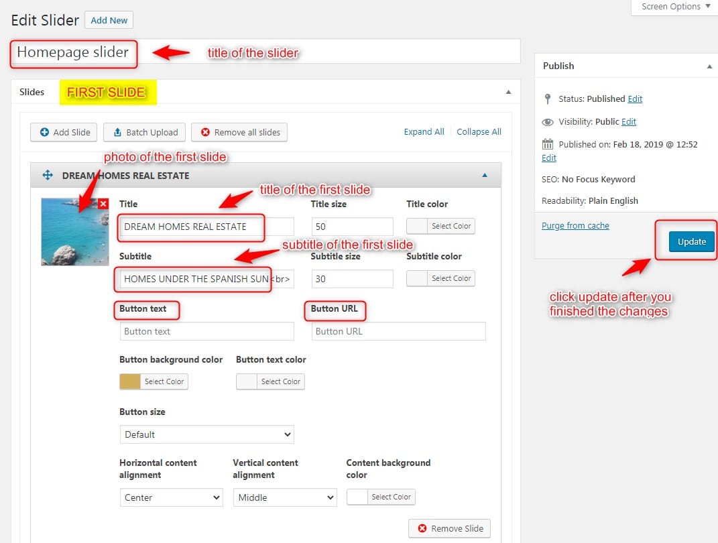Click the Batch Upload button
This screenshot has height=543, width=718.
[x=144, y=132]
